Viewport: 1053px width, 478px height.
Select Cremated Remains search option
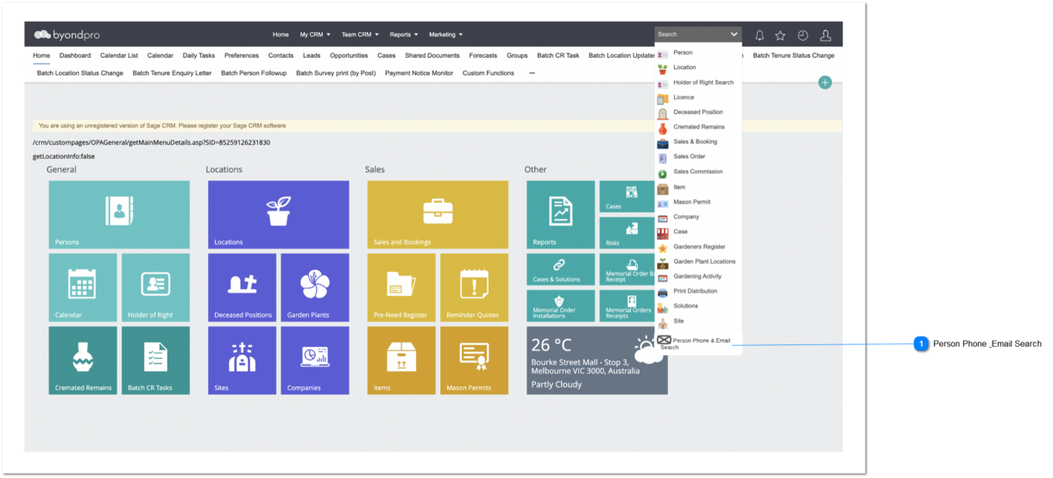[x=697, y=127]
